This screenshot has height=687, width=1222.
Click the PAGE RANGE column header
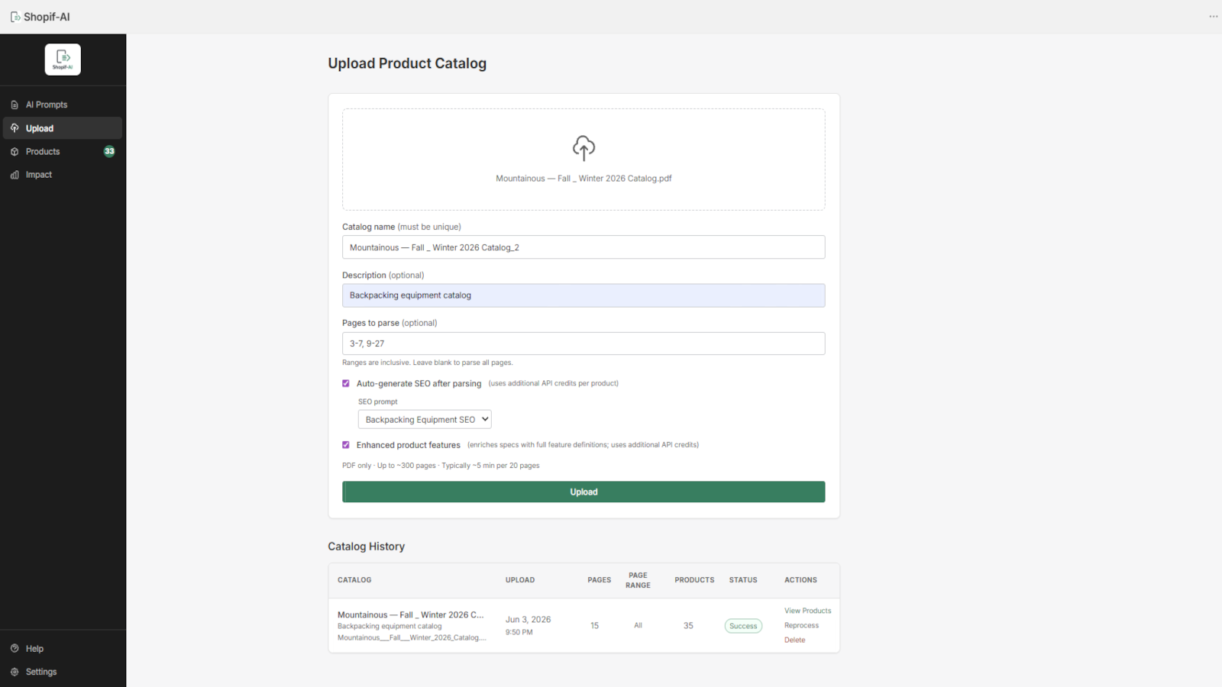pyautogui.click(x=638, y=580)
